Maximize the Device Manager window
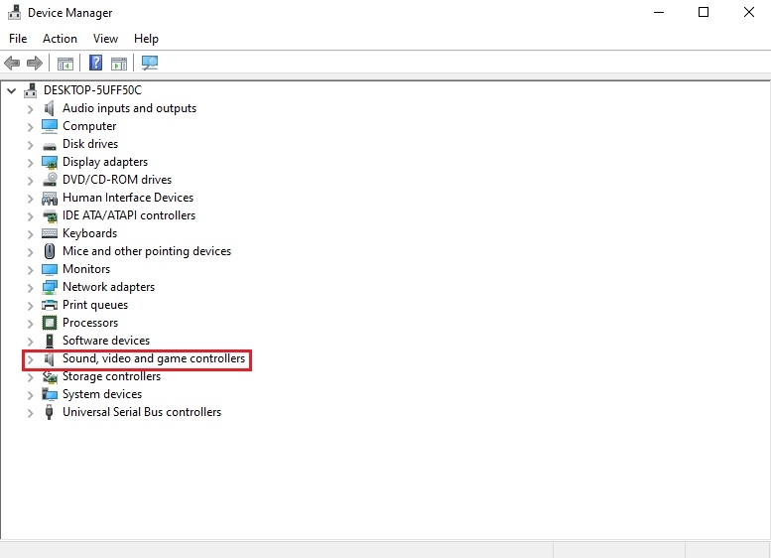771x558 pixels. point(704,12)
